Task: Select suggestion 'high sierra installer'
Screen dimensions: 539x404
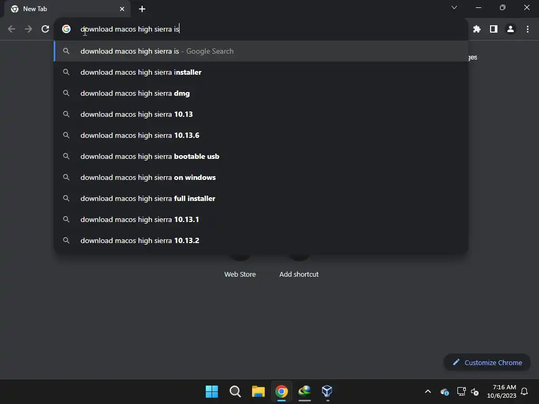Action: pyautogui.click(x=261, y=72)
